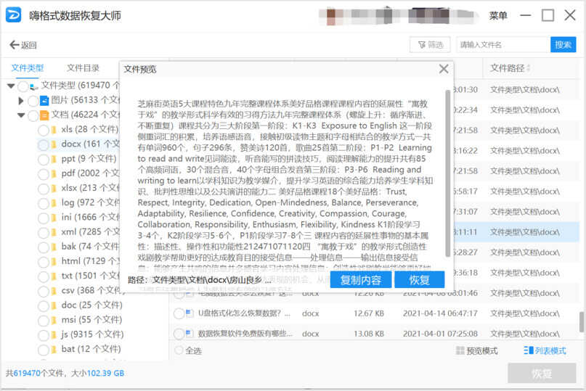Click the 文件路径 column header
Image resolution: width=586 pixels, height=391 pixels.
[508, 68]
